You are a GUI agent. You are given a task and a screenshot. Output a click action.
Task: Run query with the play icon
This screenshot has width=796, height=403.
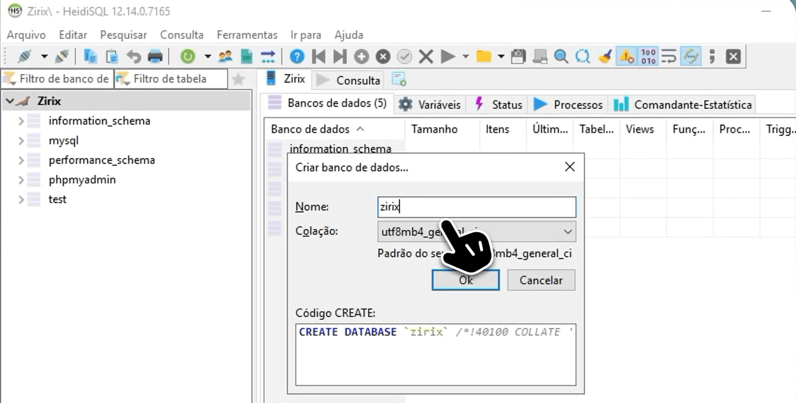(x=447, y=56)
